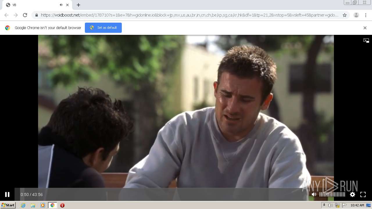372x209 pixels.
Task: Open picture-in-picture for the video
Action: tap(366, 41)
